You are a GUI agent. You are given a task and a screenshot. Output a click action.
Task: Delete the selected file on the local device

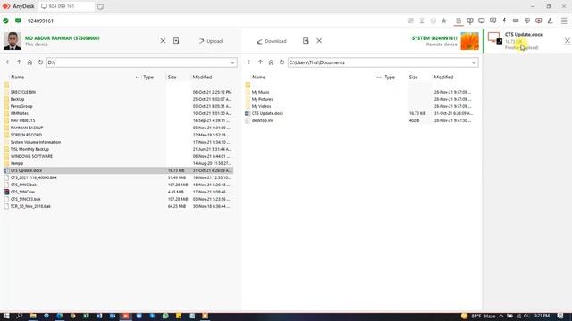[x=163, y=41]
